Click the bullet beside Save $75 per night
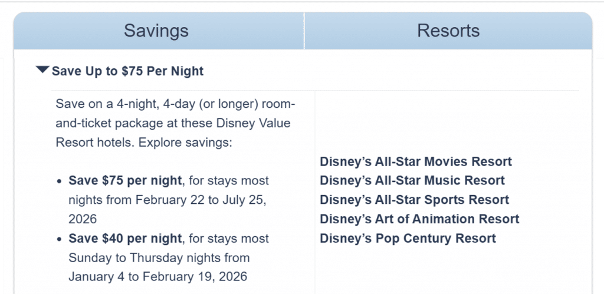This screenshot has width=604, height=294. point(59,181)
